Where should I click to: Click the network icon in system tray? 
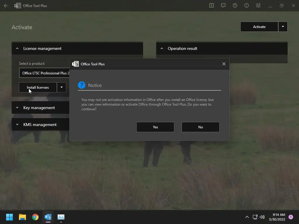pyautogui.click(x=255, y=217)
